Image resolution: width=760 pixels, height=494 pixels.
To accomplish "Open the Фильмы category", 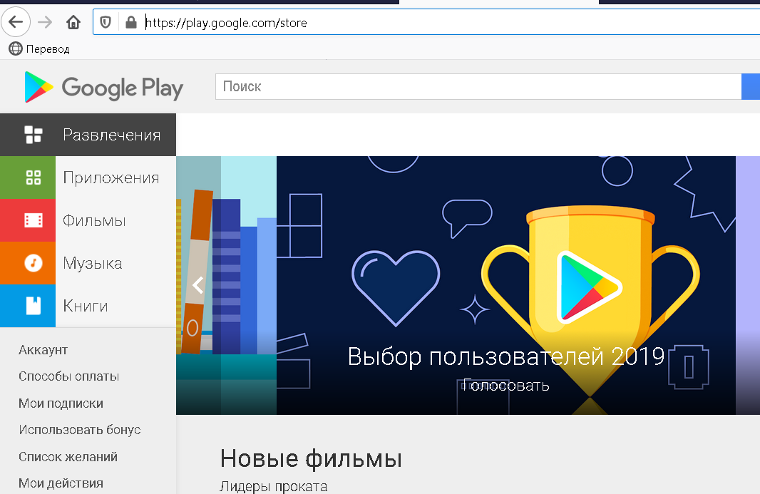I will click(88, 220).
